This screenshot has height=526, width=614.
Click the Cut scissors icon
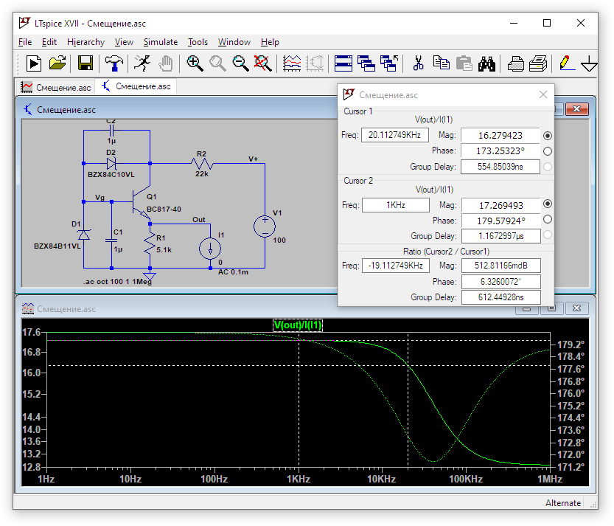(418, 63)
